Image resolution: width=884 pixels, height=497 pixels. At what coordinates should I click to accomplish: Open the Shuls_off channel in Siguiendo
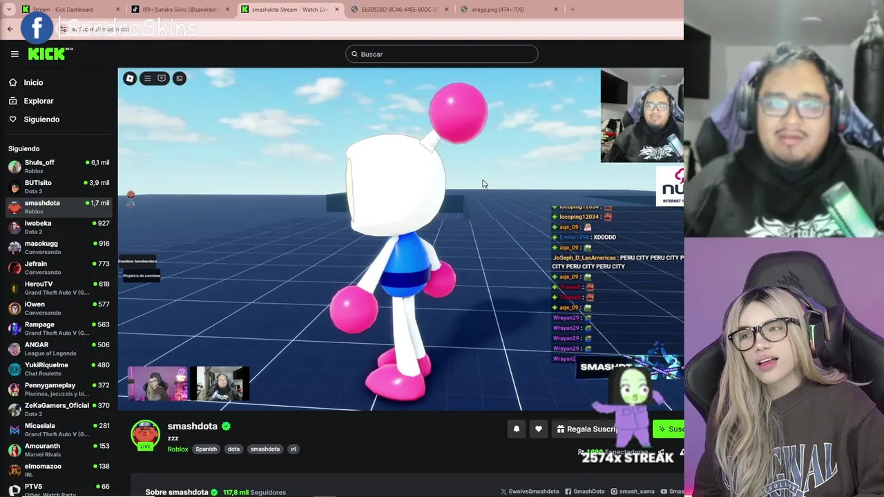pyautogui.click(x=59, y=166)
